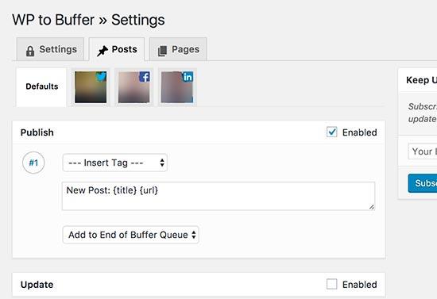The height and width of the screenshot is (299, 437).
Task: Check the Update Enabled checkbox
Action: [331, 284]
